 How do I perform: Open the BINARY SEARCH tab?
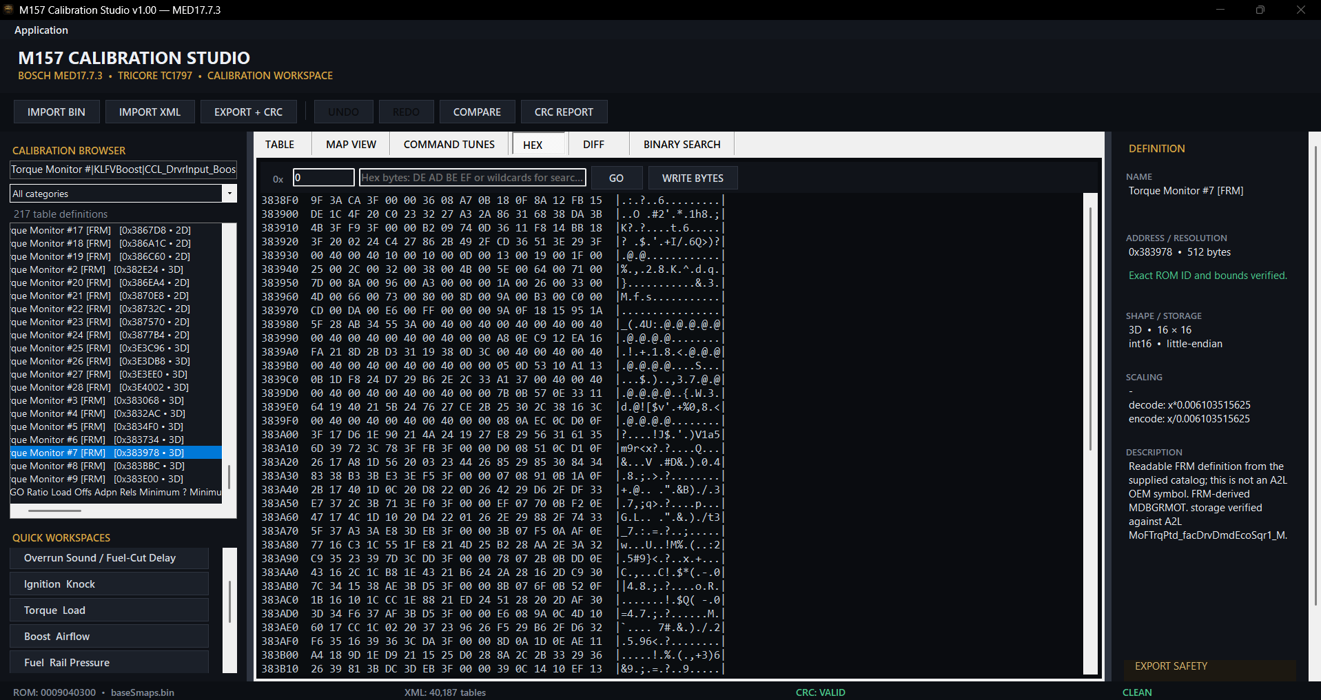coord(682,144)
